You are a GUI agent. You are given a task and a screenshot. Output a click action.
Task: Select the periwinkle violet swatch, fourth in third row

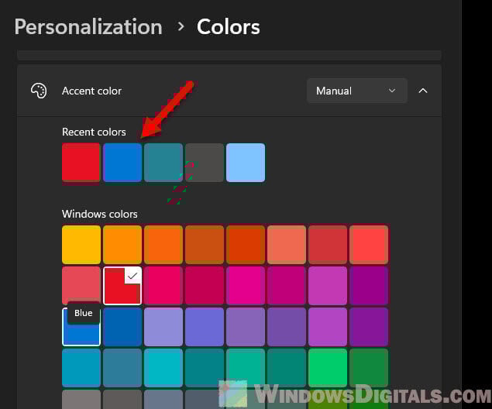205,327
